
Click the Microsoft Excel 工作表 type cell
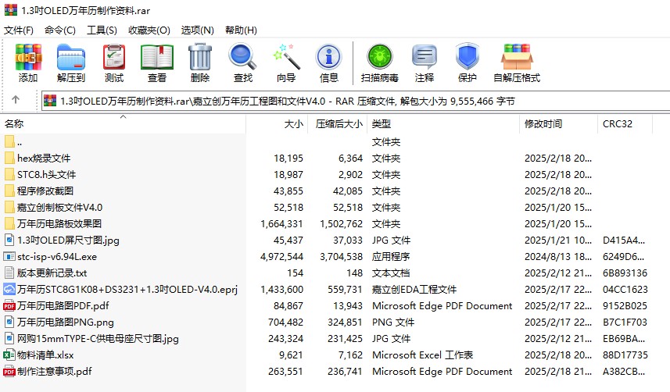coord(423,355)
